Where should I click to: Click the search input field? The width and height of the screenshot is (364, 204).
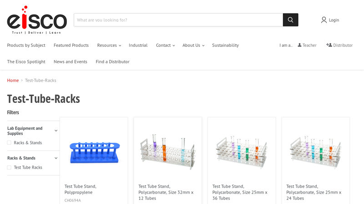point(178,20)
